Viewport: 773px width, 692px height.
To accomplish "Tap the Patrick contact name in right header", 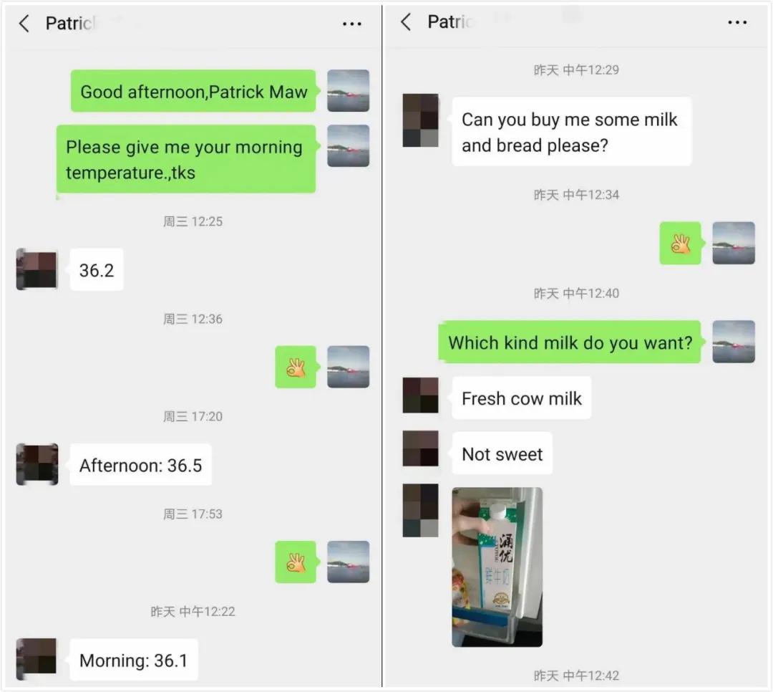I will click(450, 21).
